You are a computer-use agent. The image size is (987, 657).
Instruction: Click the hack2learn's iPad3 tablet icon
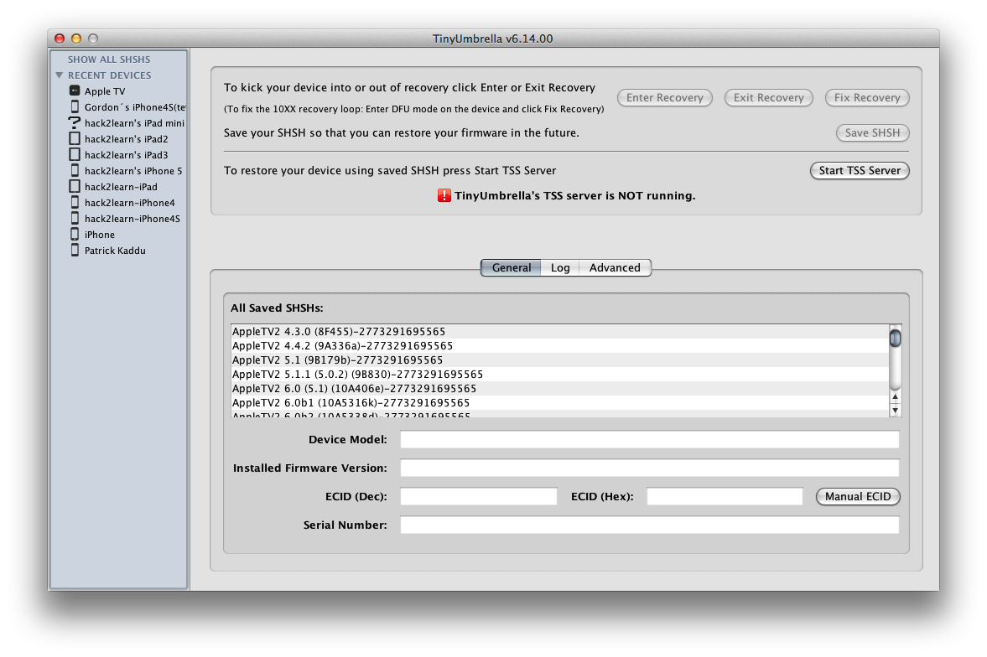tap(75, 155)
